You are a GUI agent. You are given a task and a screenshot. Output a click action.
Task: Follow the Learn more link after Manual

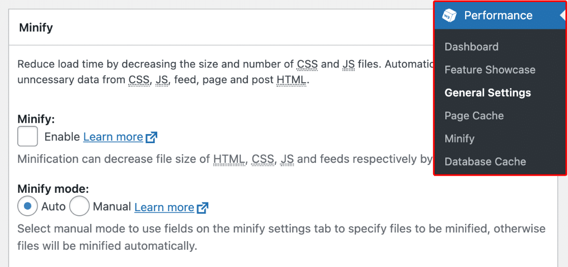[x=164, y=207]
